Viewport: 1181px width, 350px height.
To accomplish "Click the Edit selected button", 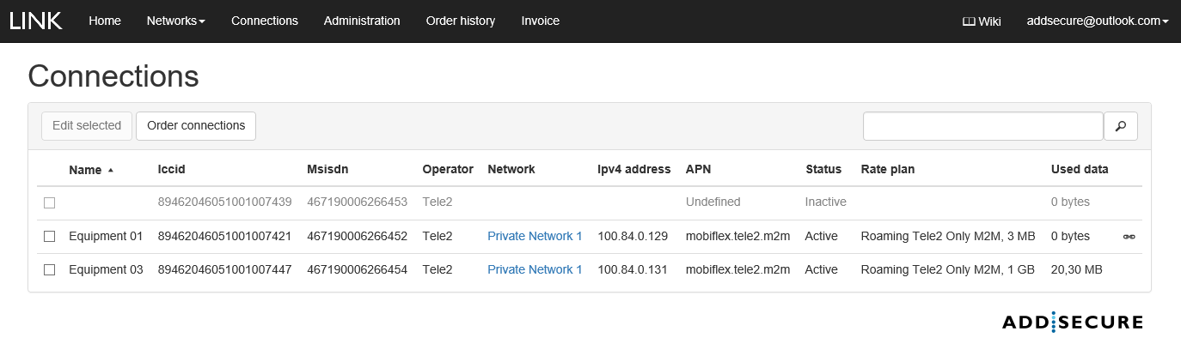I will [x=87, y=126].
